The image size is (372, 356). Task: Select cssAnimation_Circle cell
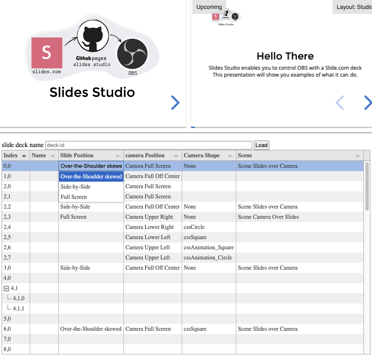209,258
